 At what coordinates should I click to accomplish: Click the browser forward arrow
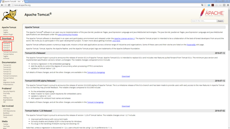(5, 5)
